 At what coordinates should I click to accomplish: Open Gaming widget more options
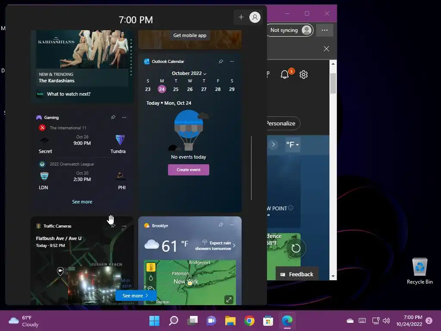pos(124,117)
